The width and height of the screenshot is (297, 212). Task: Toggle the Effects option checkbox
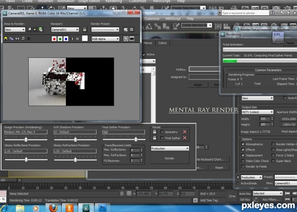click(x=243, y=150)
